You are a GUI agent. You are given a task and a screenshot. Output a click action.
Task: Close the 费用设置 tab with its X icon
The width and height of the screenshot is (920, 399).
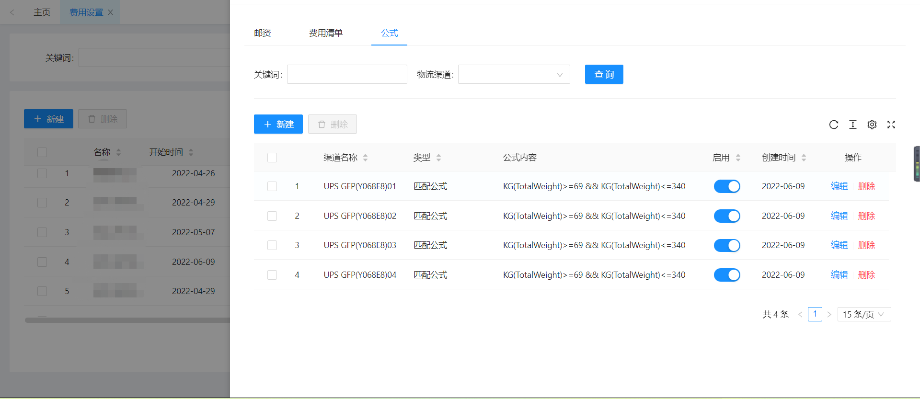click(x=111, y=12)
